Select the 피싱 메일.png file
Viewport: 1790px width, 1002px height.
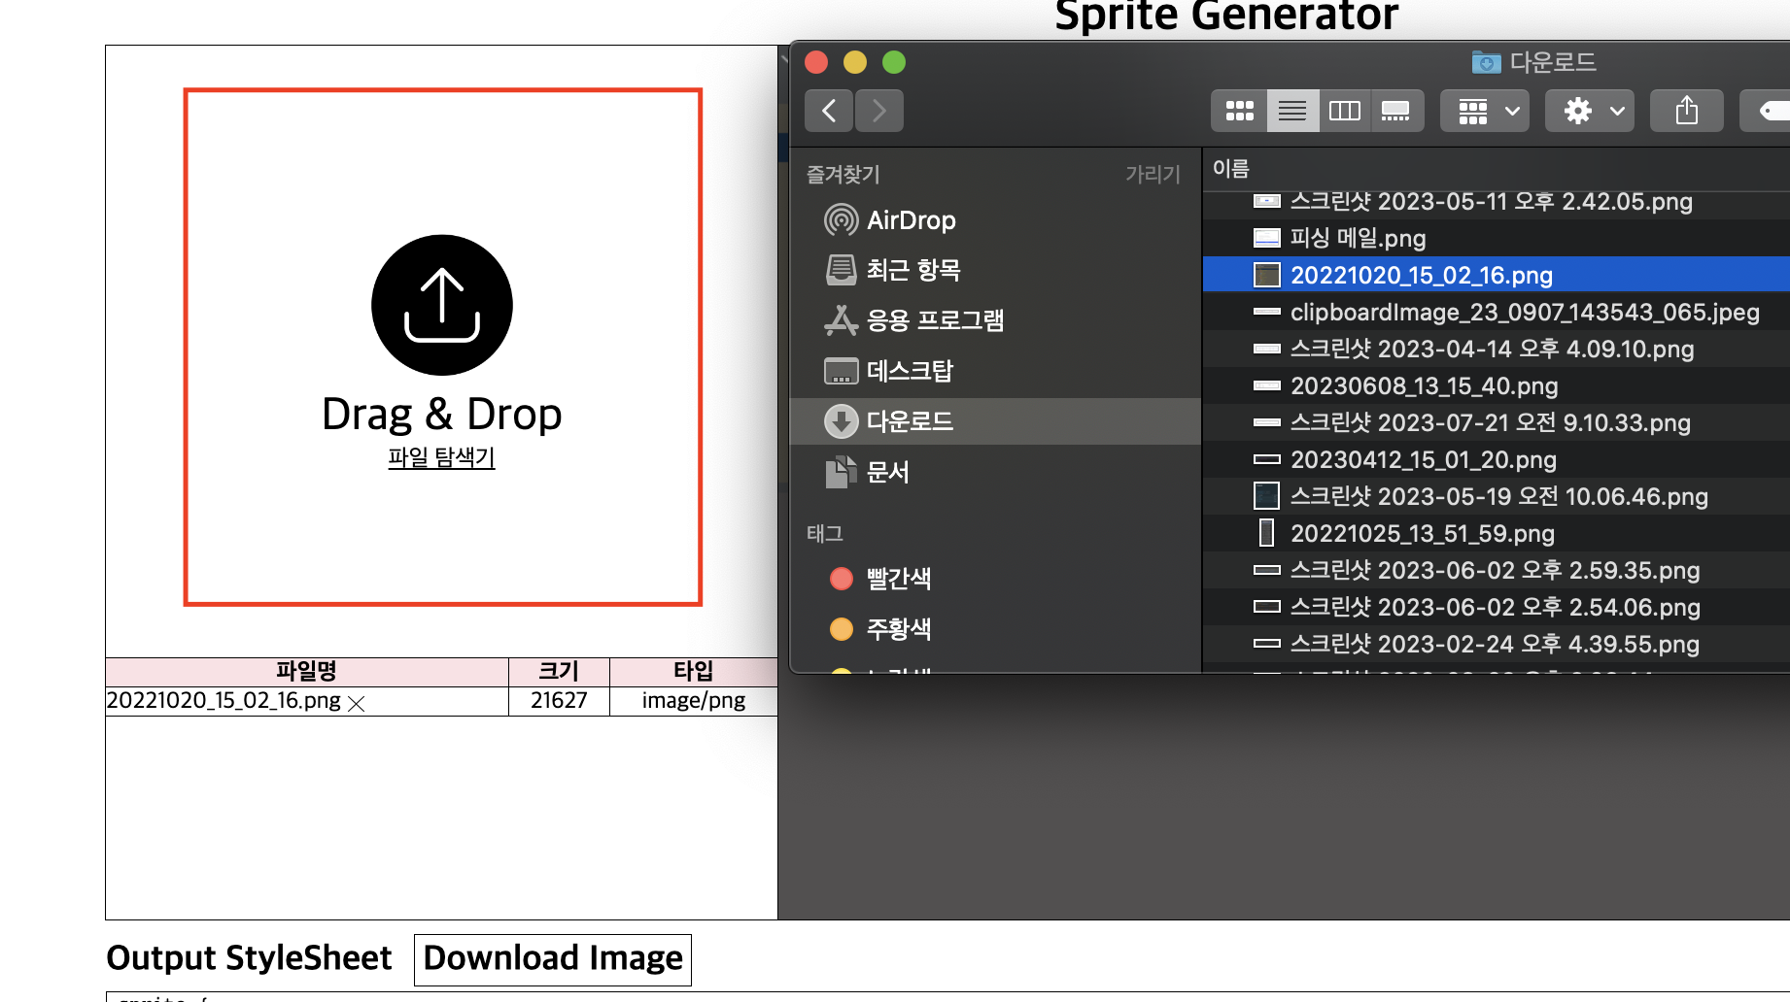pyautogui.click(x=1357, y=238)
